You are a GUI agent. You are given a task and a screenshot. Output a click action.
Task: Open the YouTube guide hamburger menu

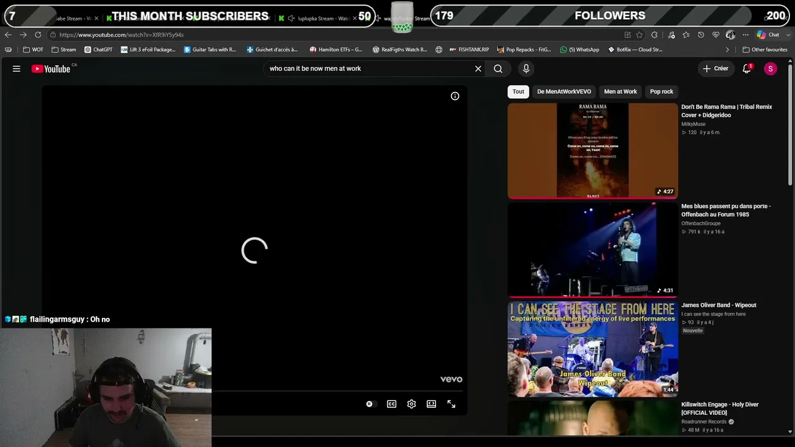17,69
